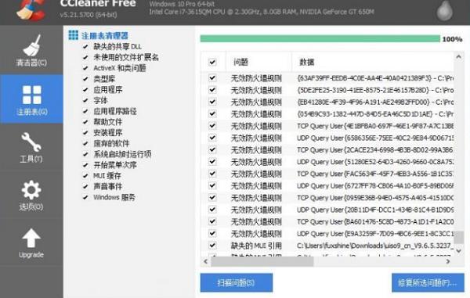Click Fix Selected Issues (修复所选问题) button
Viewport: 470px width, 298px height.
click(428, 282)
